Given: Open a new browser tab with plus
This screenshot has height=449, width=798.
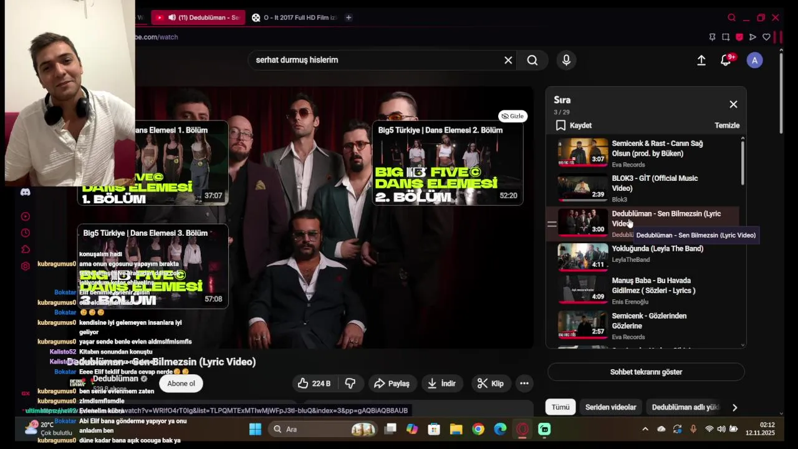Looking at the screenshot, I should pyautogui.click(x=349, y=17).
